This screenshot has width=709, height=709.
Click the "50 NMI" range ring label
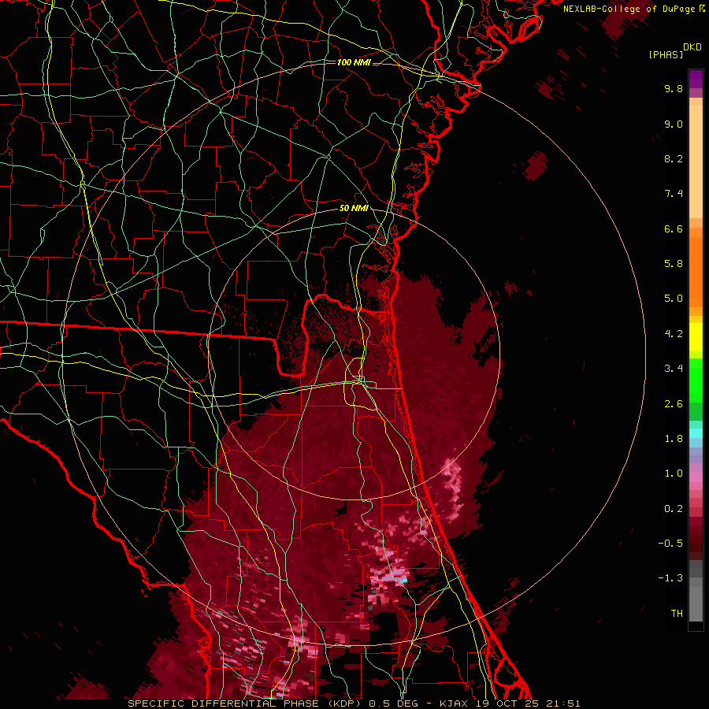(x=354, y=208)
